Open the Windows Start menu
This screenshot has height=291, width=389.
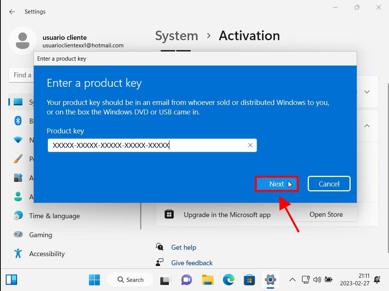tap(94, 280)
